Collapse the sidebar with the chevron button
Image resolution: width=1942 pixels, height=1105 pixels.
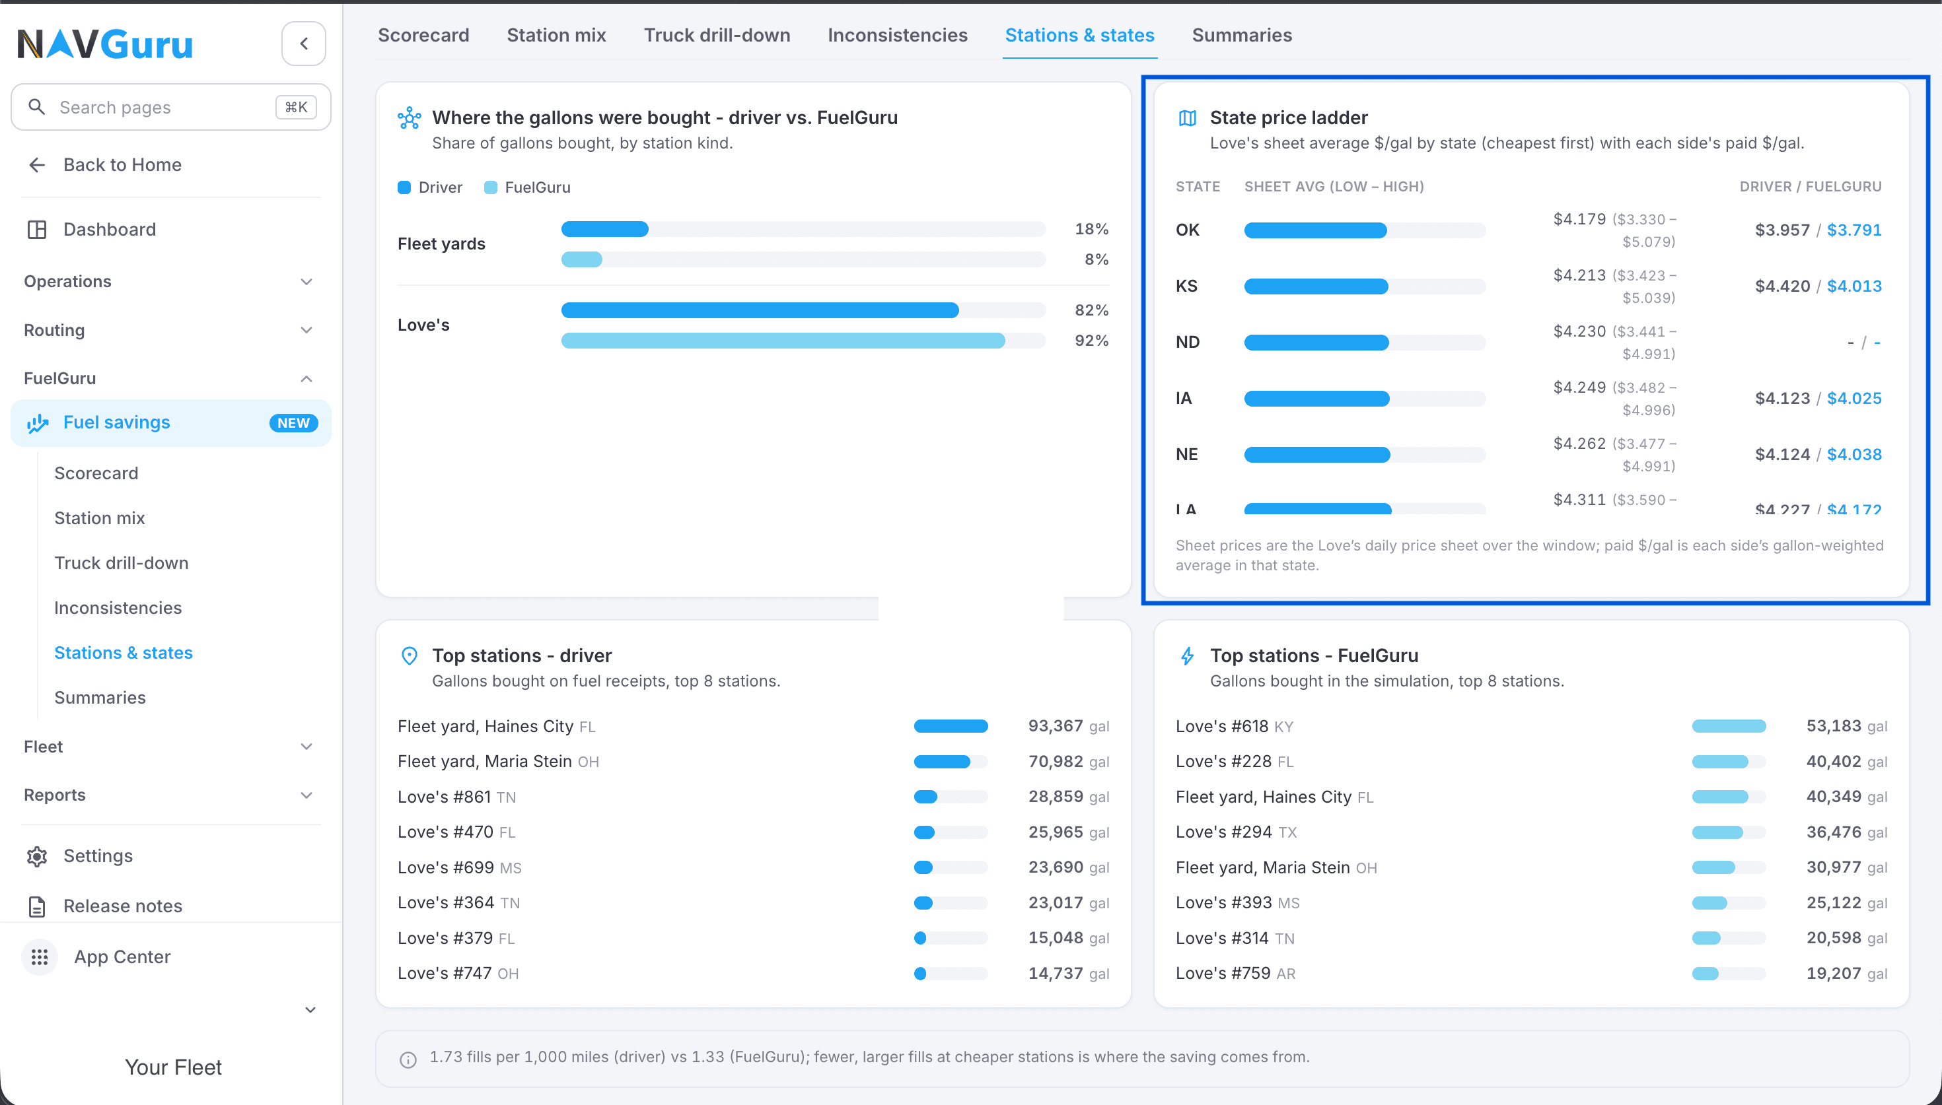(304, 44)
